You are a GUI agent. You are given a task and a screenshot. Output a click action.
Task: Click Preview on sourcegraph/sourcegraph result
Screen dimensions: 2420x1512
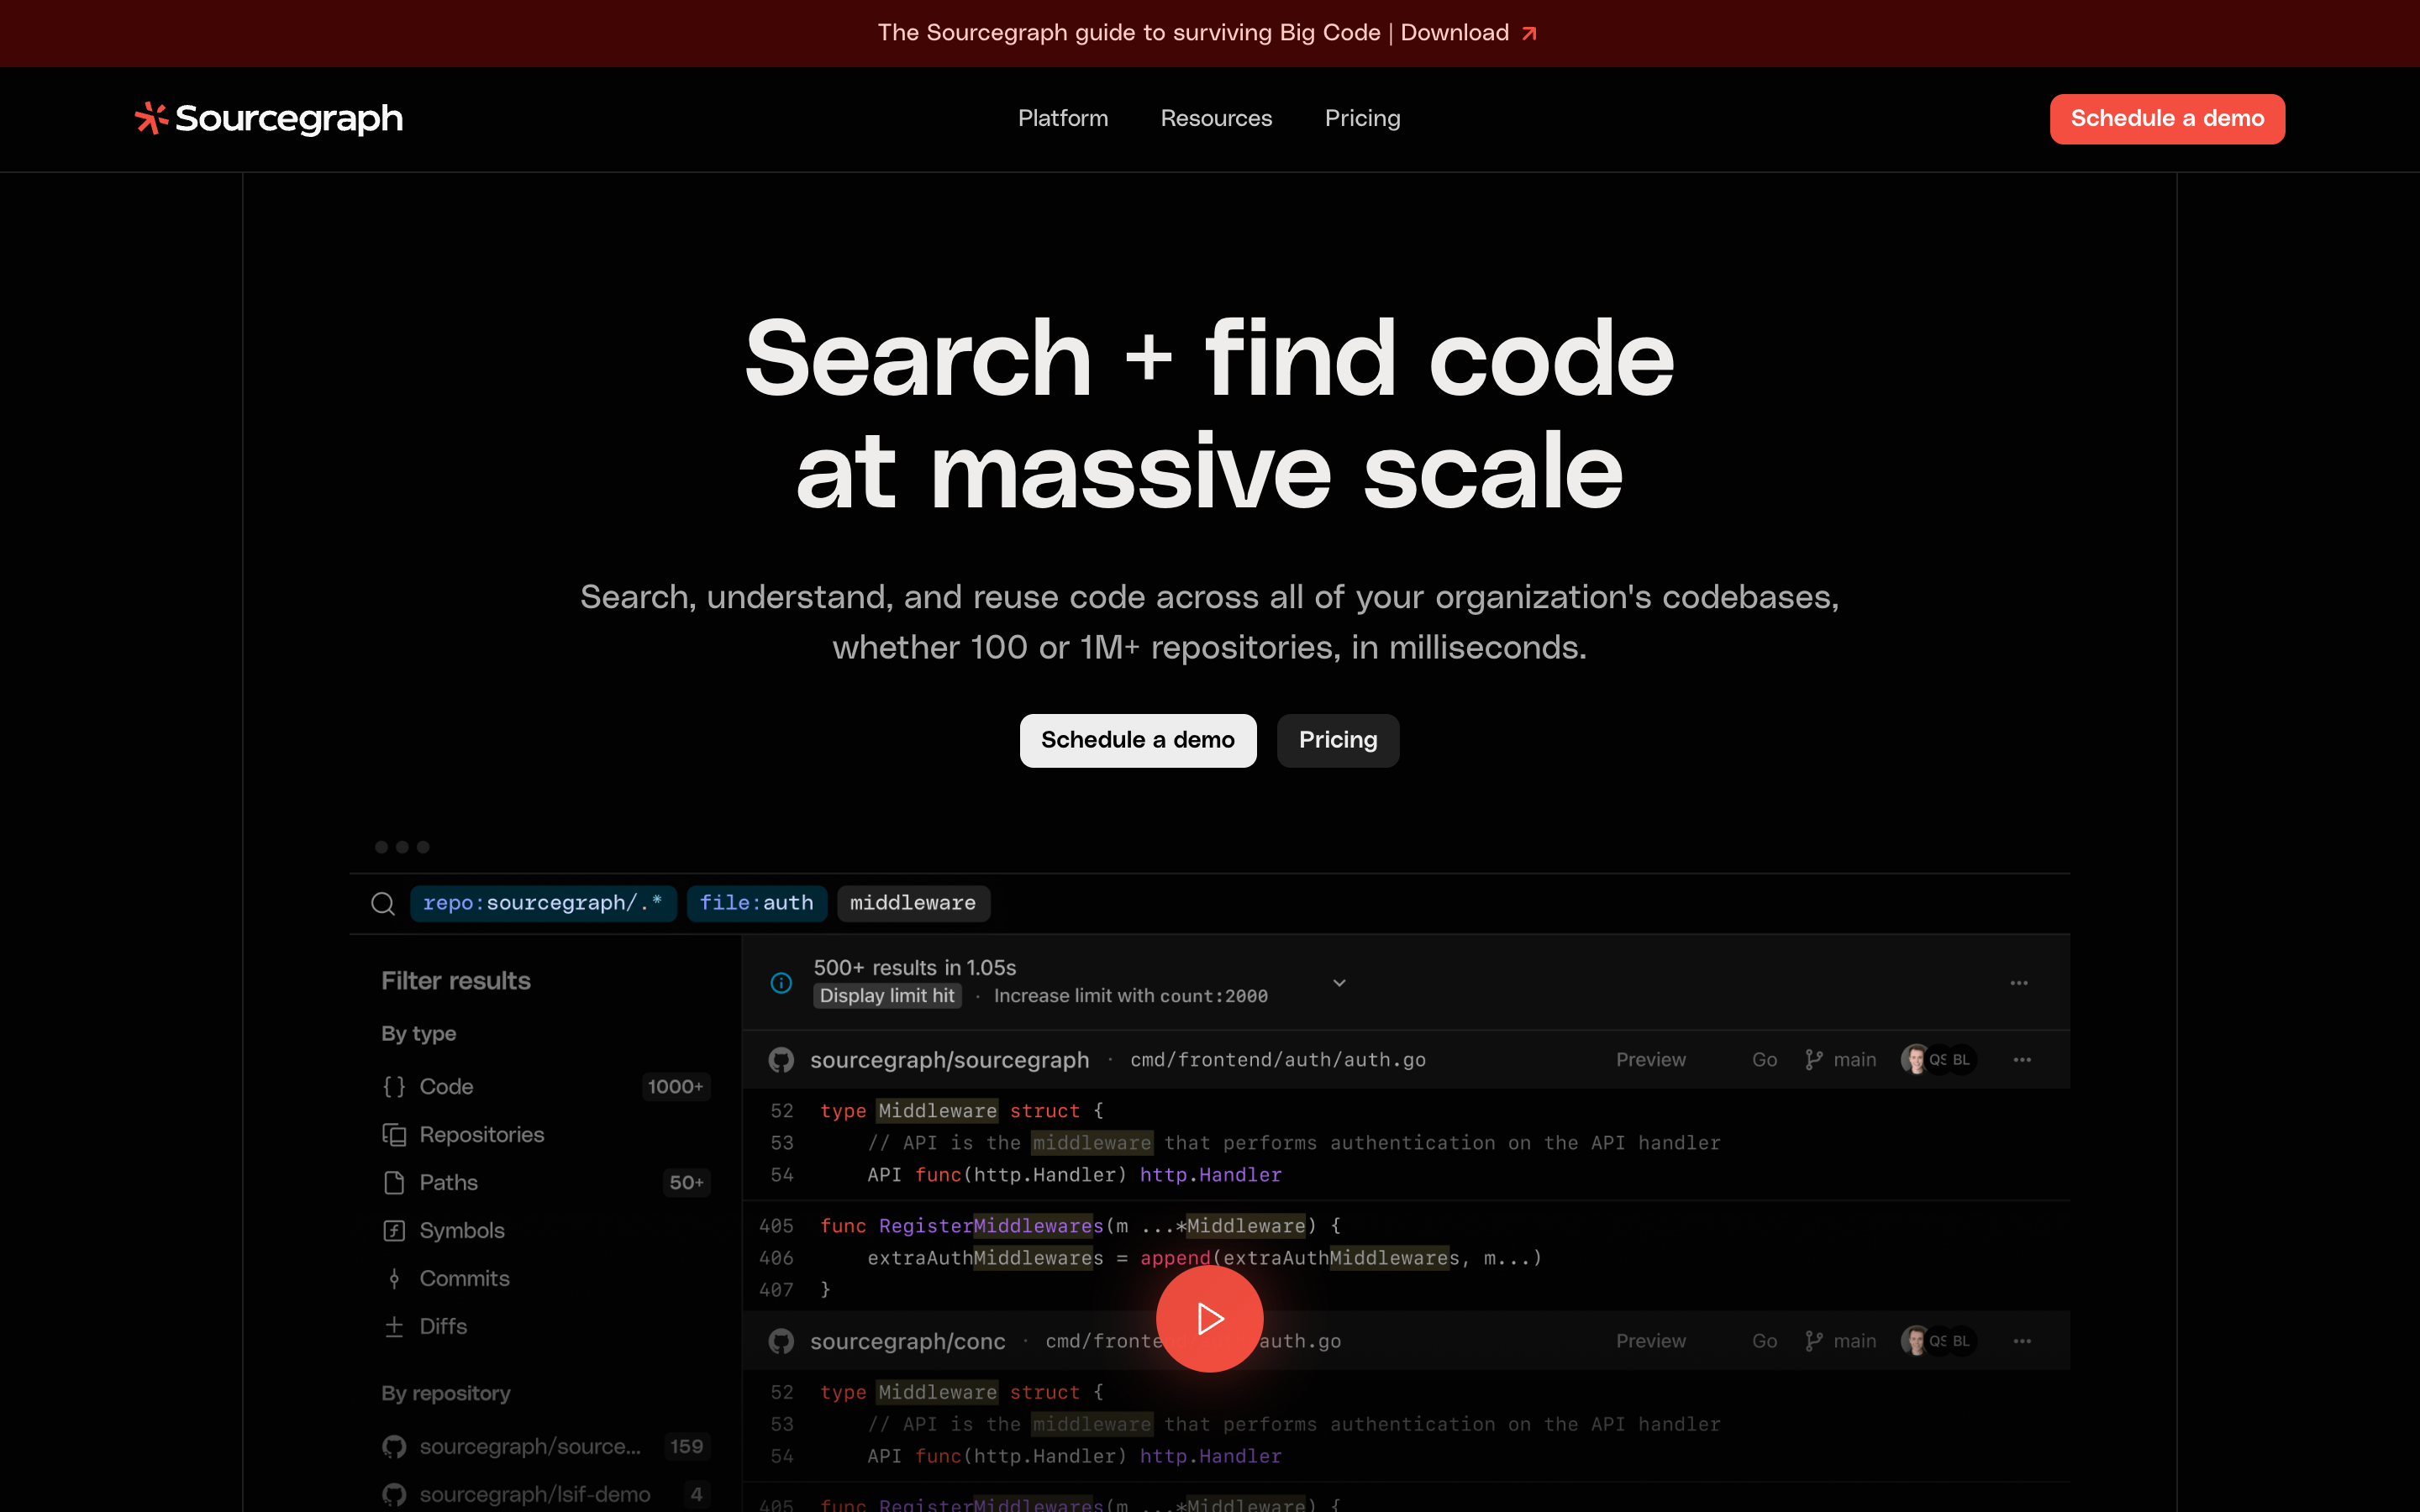pos(1651,1060)
